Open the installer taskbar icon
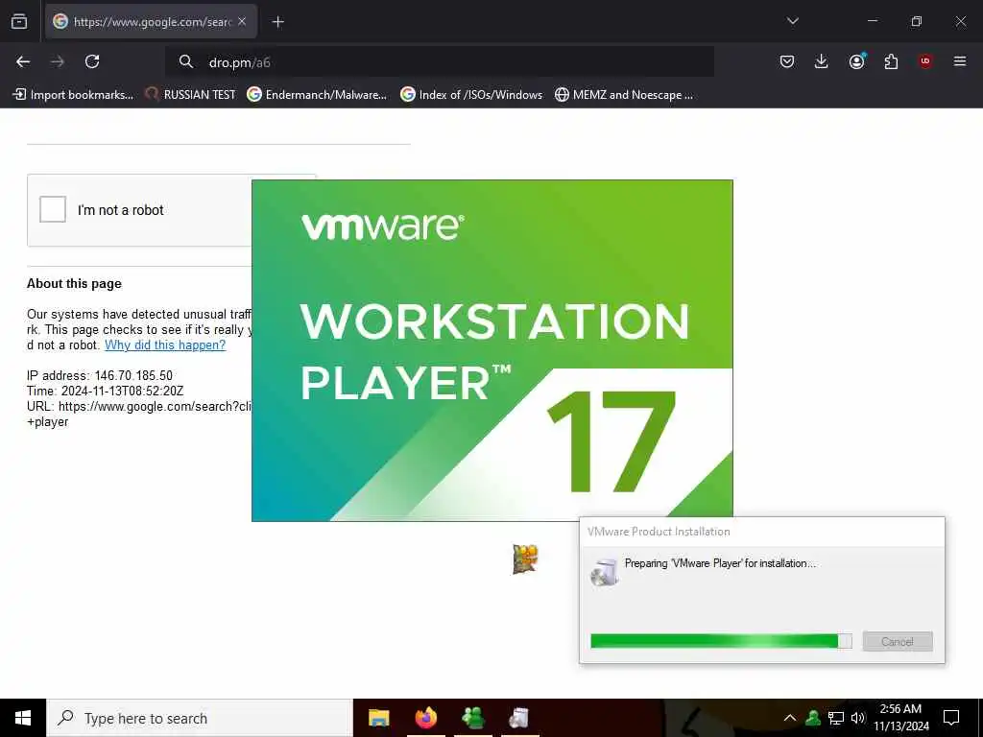The height and width of the screenshot is (737, 983). 519,718
